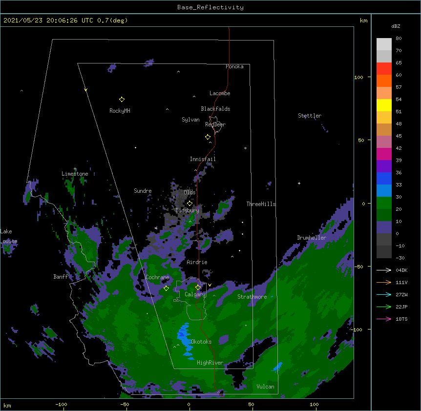
Task: Click the asterisk marker east of Innisfail
Action: pos(245,148)
